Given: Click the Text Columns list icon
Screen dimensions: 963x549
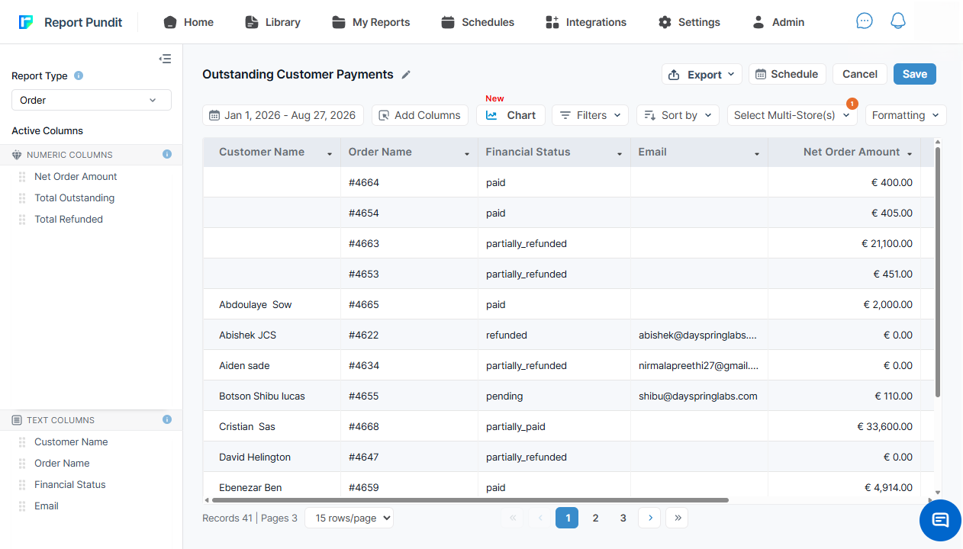Looking at the screenshot, I should point(17,420).
